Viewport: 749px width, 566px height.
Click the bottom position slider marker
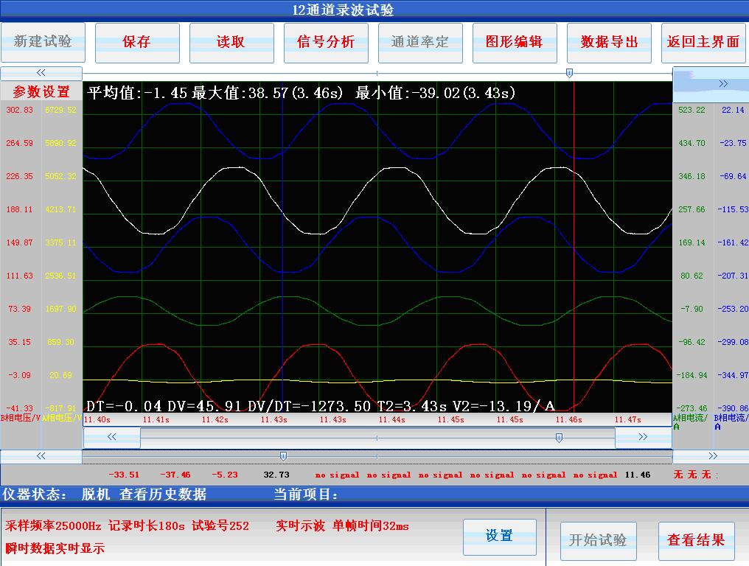[282, 455]
